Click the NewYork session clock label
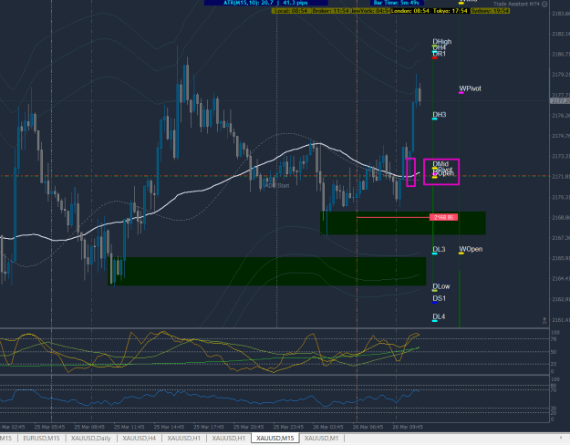This screenshot has height=445, width=570. click(x=370, y=11)
